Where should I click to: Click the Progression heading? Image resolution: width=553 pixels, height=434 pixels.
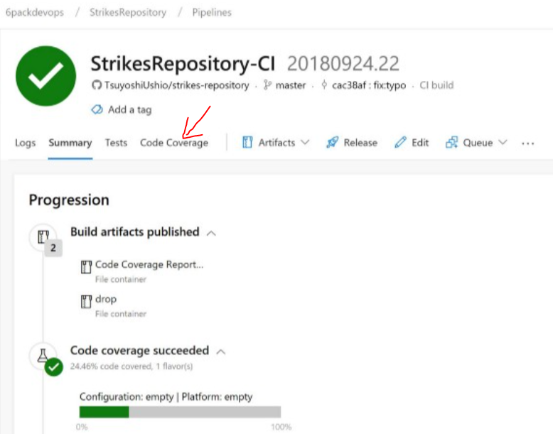tap(69, 200)
